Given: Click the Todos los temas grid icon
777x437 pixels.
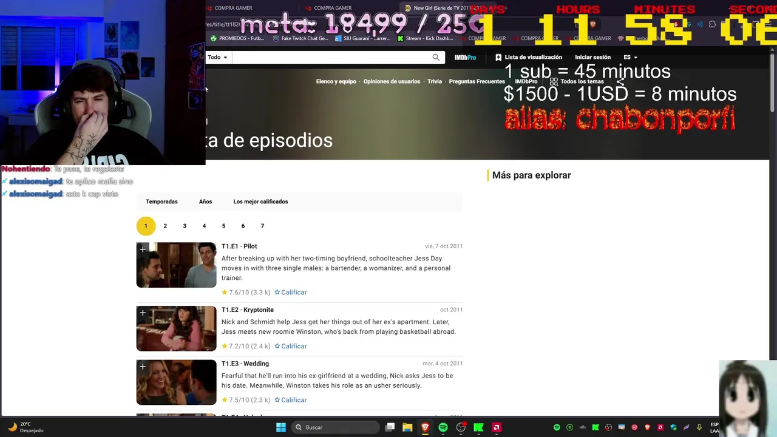Looking at the screenshot, I should (x=554, y=81).
